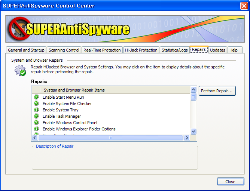Click the SUPERAntiSpyware banner logo
The width and height of the screenshot is (250, 191).
(69, 29)
